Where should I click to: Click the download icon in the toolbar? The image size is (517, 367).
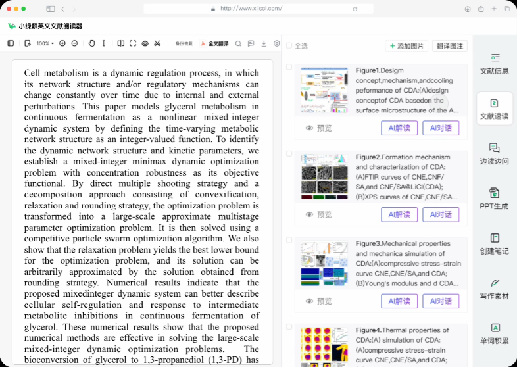(264, 44)
